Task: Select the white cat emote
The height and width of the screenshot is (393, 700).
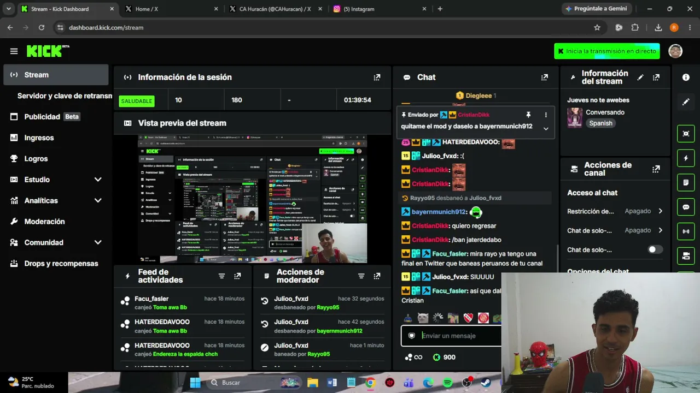Action: [x=423, y=318]
